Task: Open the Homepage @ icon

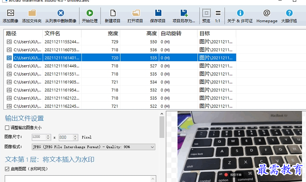Action: click(267, 13)
